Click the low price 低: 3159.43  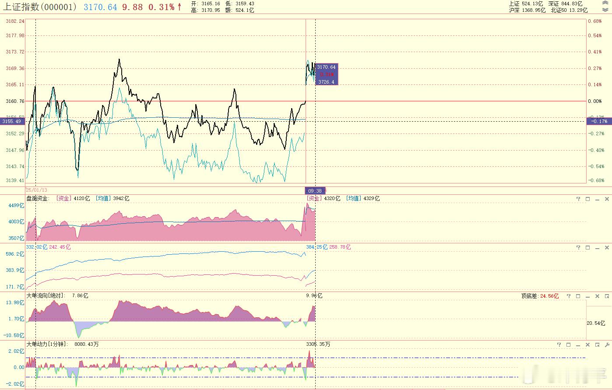tap(239, 4)
